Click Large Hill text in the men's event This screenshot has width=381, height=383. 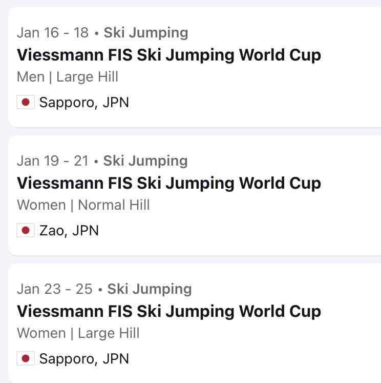tap(87, 77)
